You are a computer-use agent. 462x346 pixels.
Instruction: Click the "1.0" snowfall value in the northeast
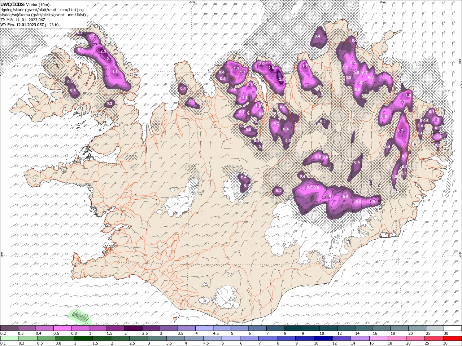(x=359, y=83)
